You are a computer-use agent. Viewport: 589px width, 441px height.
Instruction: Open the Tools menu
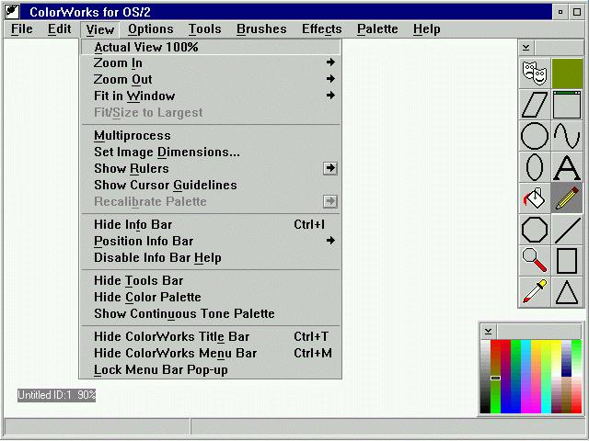[x=204, y=28]
